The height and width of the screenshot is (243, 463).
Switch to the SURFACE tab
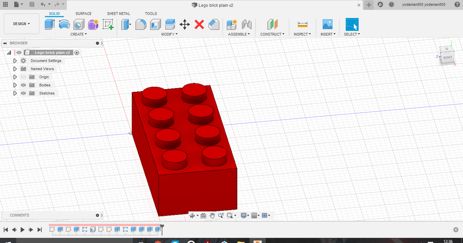coord(83,13)
